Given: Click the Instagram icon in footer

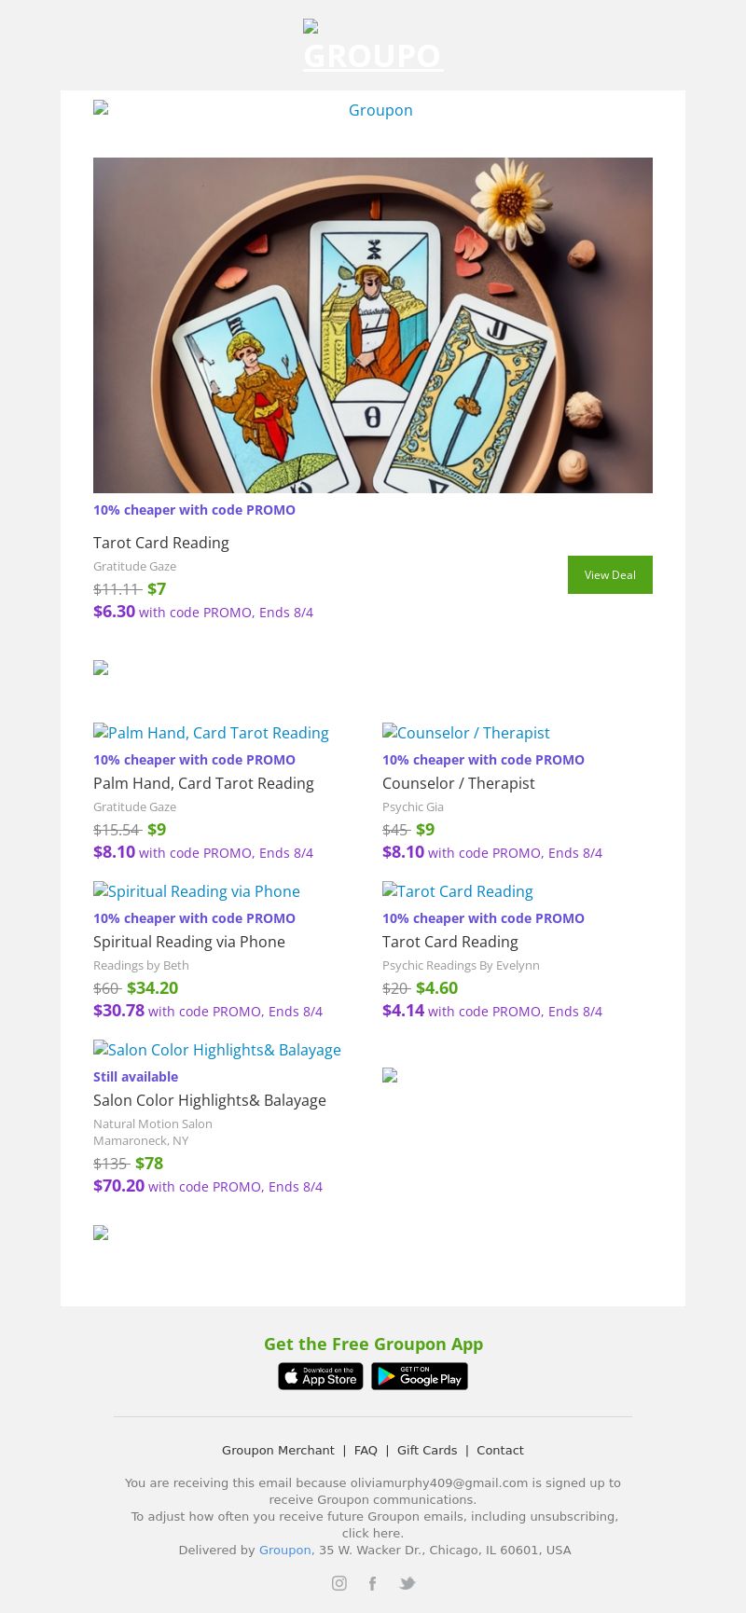Looking at the screenshot, I should [x=339, y=1583].
